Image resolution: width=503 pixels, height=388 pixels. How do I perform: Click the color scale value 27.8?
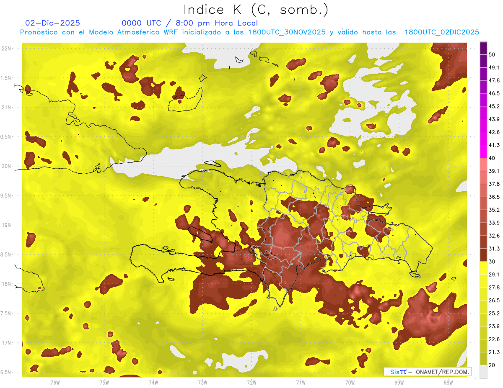494,288
